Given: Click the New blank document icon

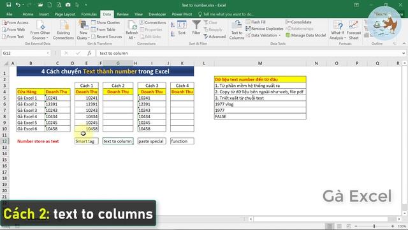Looking at the screenshot, I should pyautogui.click(x=50, y=4).
